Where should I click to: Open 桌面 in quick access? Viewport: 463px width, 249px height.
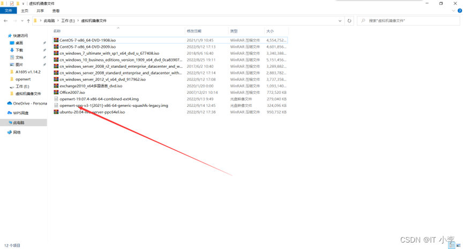[x=19, y=43]
